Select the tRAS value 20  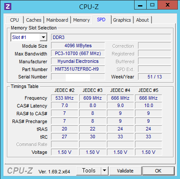tap(64, 129)
